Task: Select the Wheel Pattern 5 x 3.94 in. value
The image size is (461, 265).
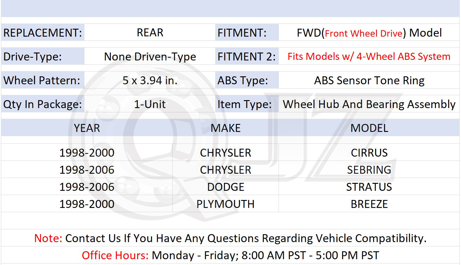Action: pyautogui.click(x=150, y=80)
